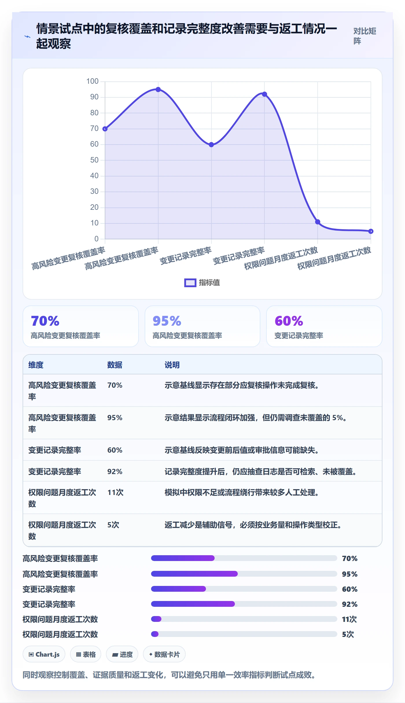This screenshot has width=405, height=703.
Task: Click the 95% cell in the table
Action: (x=115, y=418)
